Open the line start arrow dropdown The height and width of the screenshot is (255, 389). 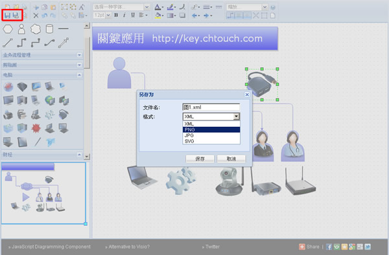(196, 16)
